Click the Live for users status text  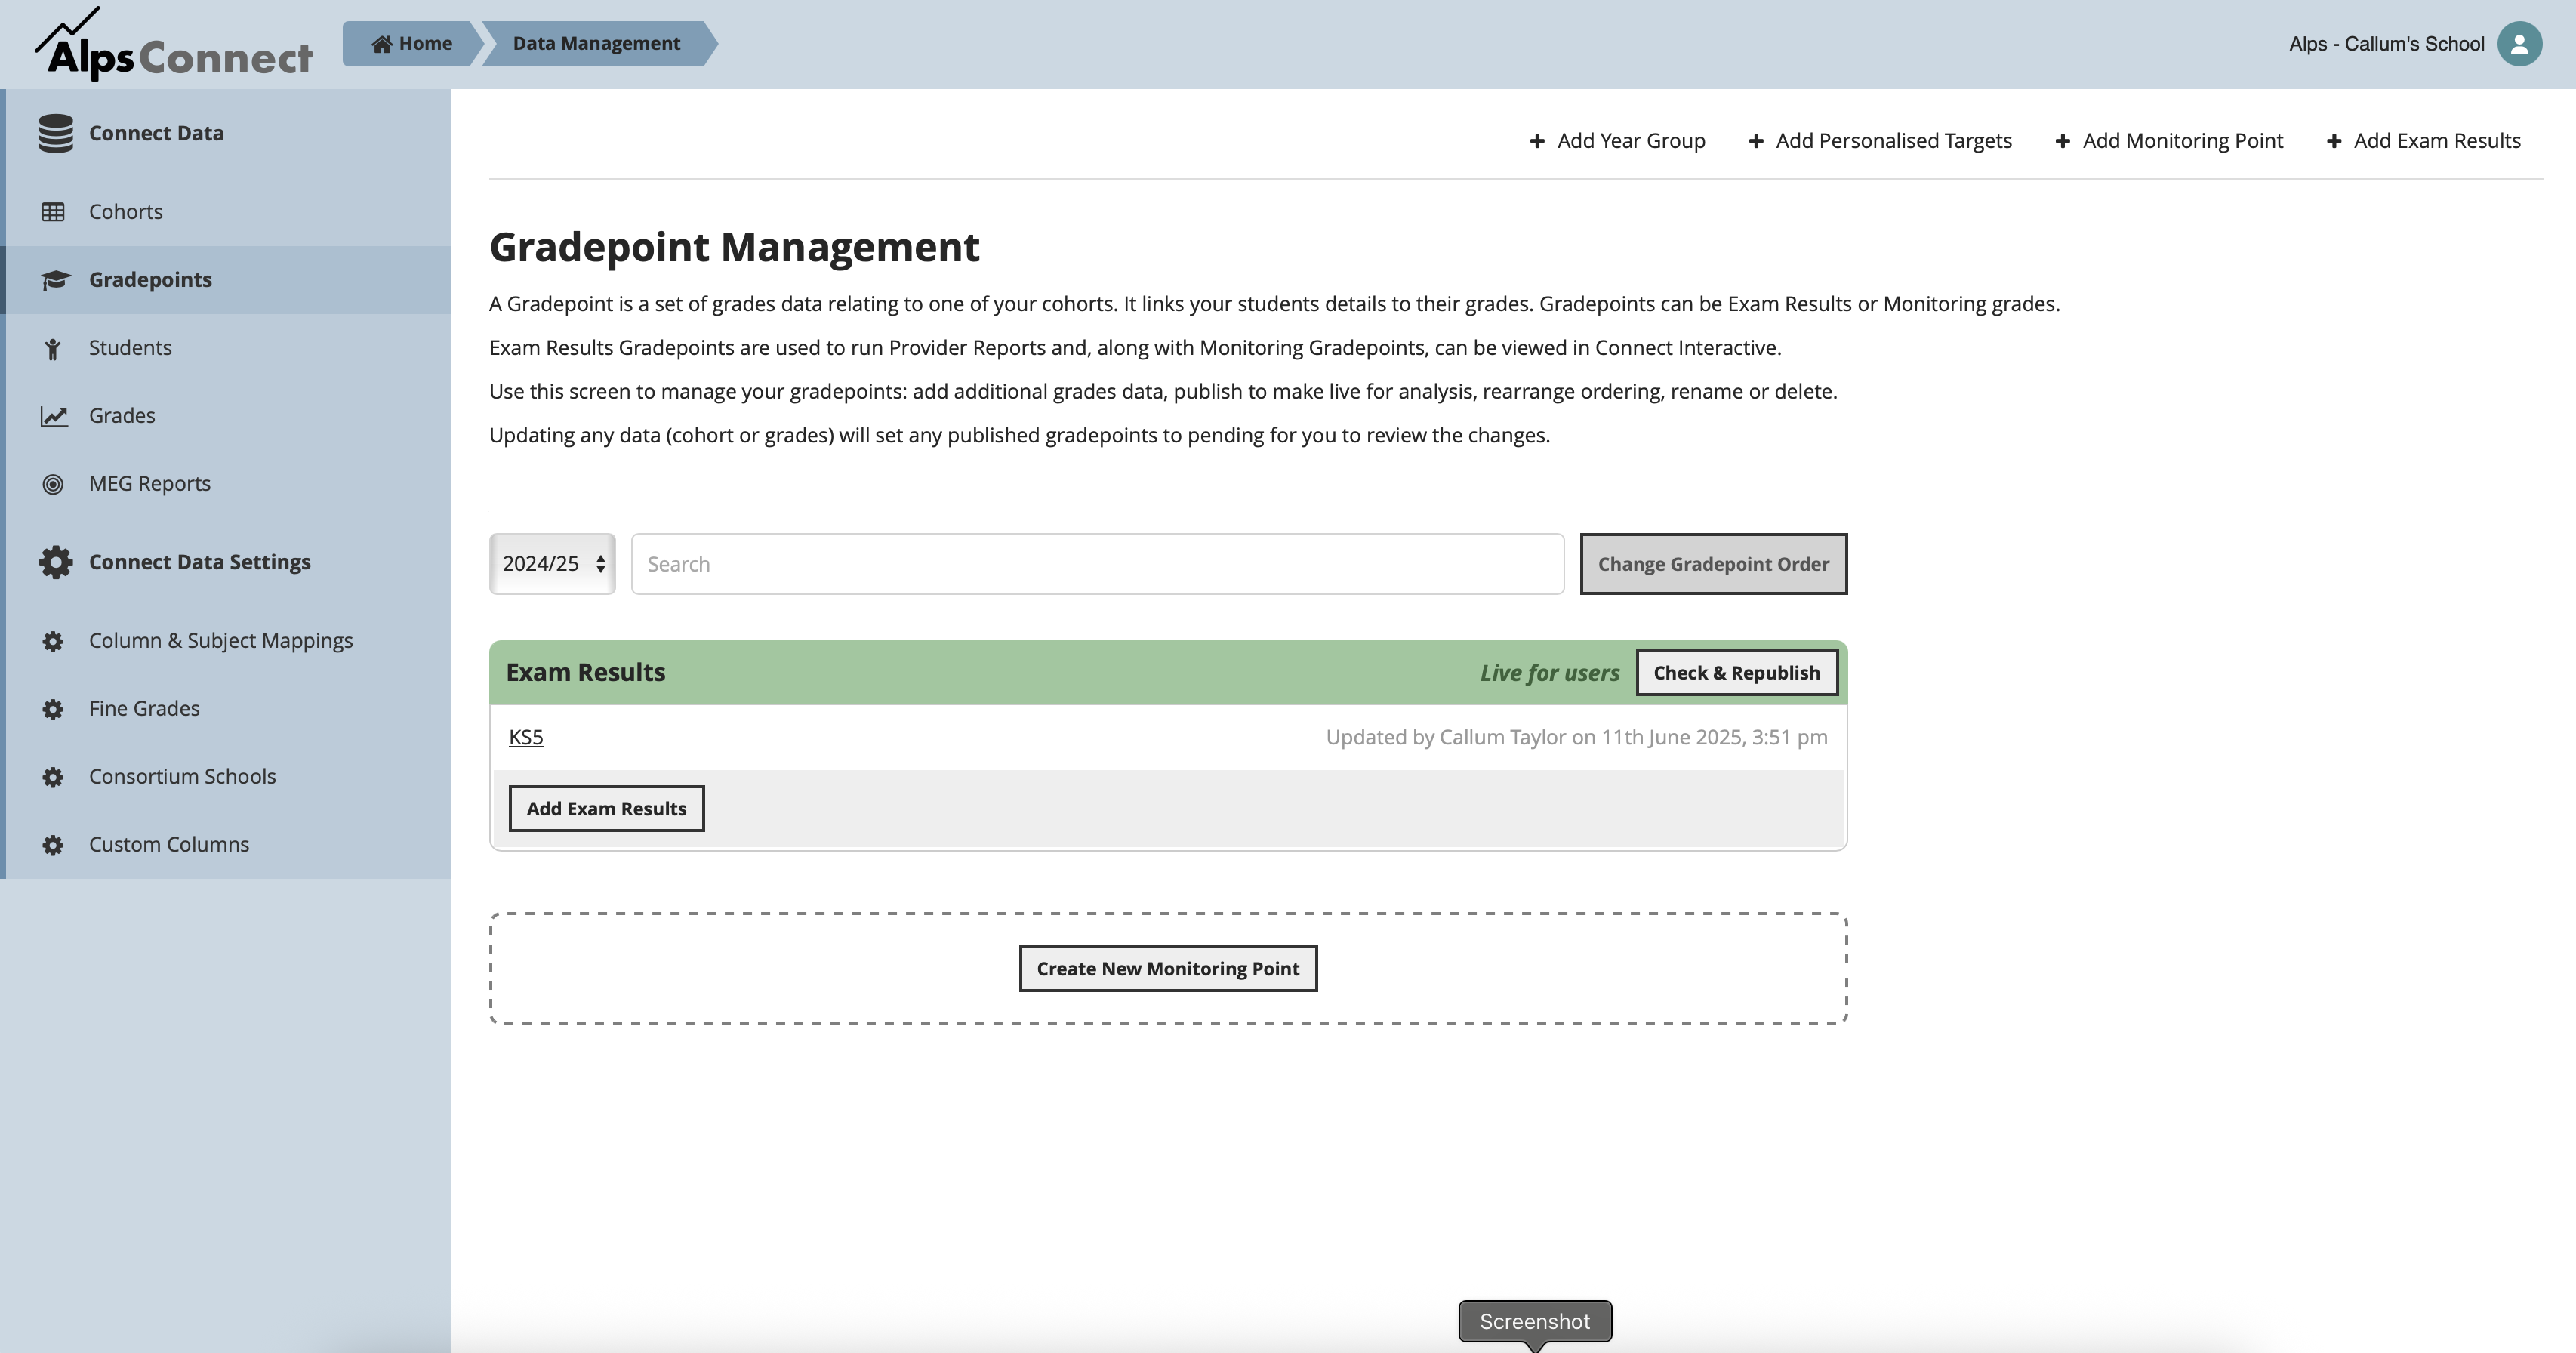(1549, 673)
